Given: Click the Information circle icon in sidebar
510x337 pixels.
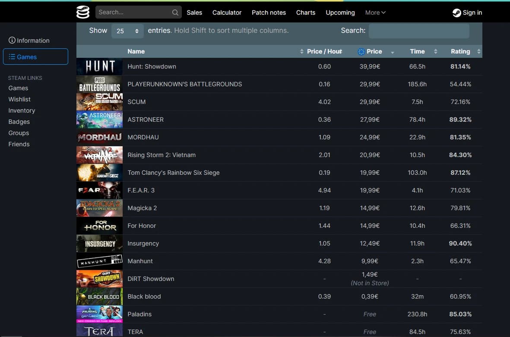Looking at the screenshot, I should (12, 40).
